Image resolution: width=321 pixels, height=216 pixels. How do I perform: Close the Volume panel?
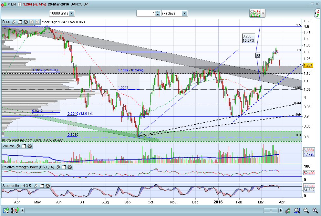coord(29,146)
